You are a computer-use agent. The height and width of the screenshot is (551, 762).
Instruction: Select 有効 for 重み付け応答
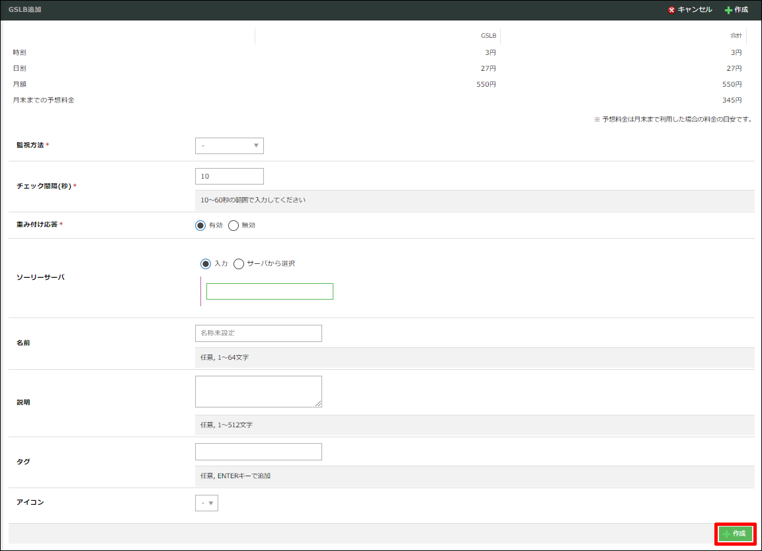coord(200,226)
